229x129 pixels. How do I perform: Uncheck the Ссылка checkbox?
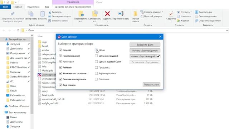[x=60, y=50]
